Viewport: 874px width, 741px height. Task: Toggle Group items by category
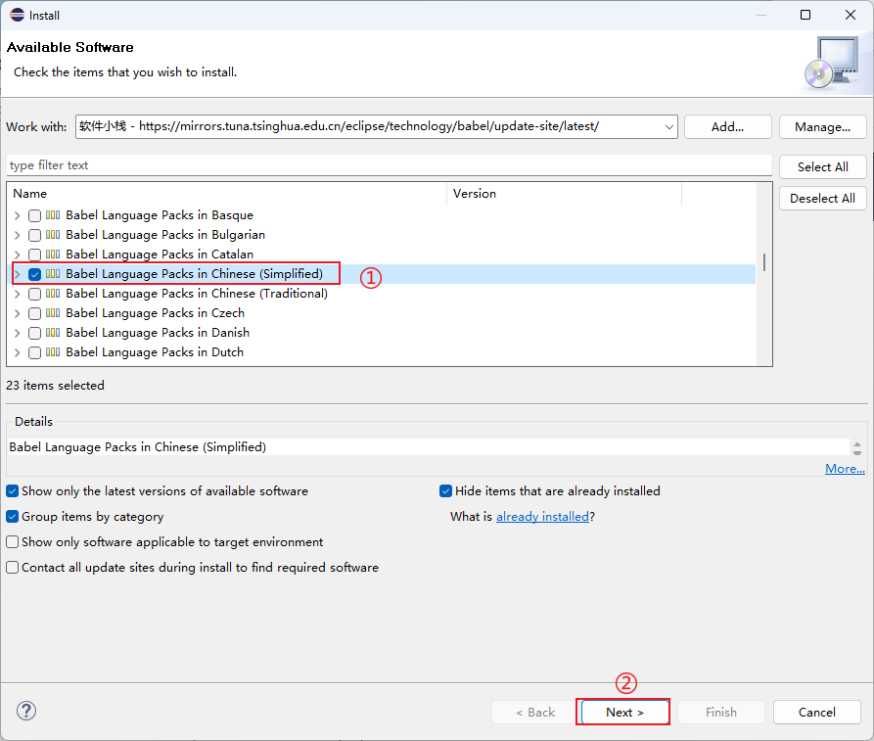pos(13,516)
